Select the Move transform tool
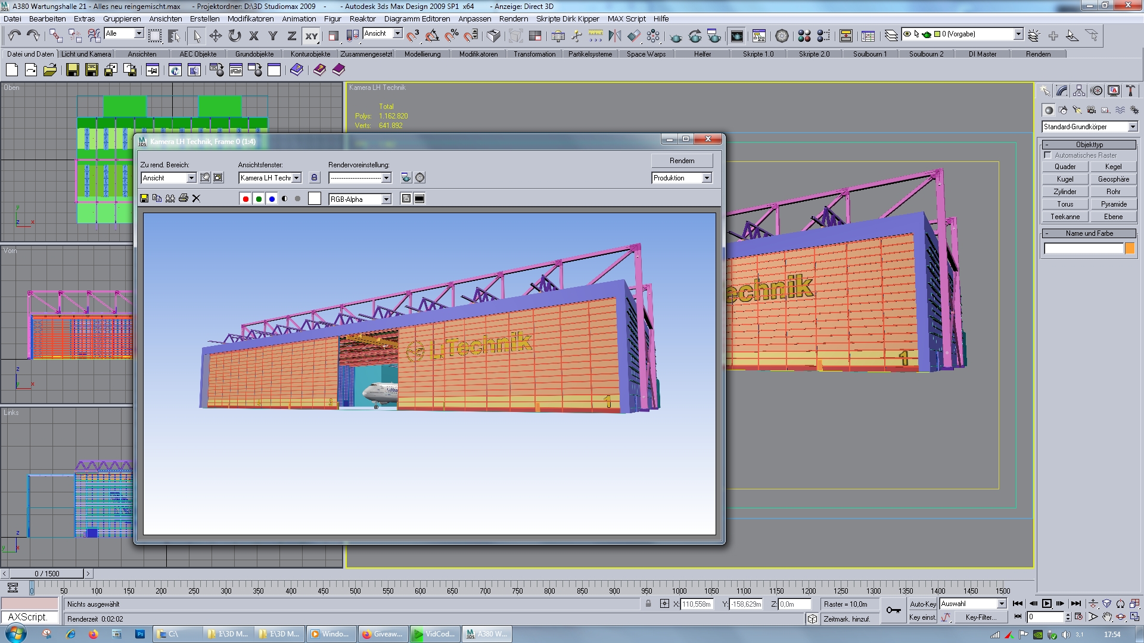Viewport: 1144px width, 643px height. pyautogui.click(x=216, y=36)
